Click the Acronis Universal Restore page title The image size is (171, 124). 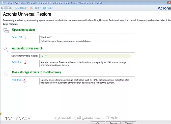[x=27, y=14]
